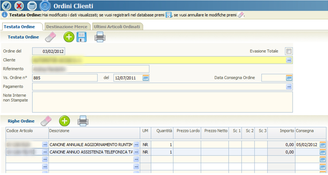Screen dimensions: 328x175
Task: Click the Importo column header
Action: tap(281, 133)
